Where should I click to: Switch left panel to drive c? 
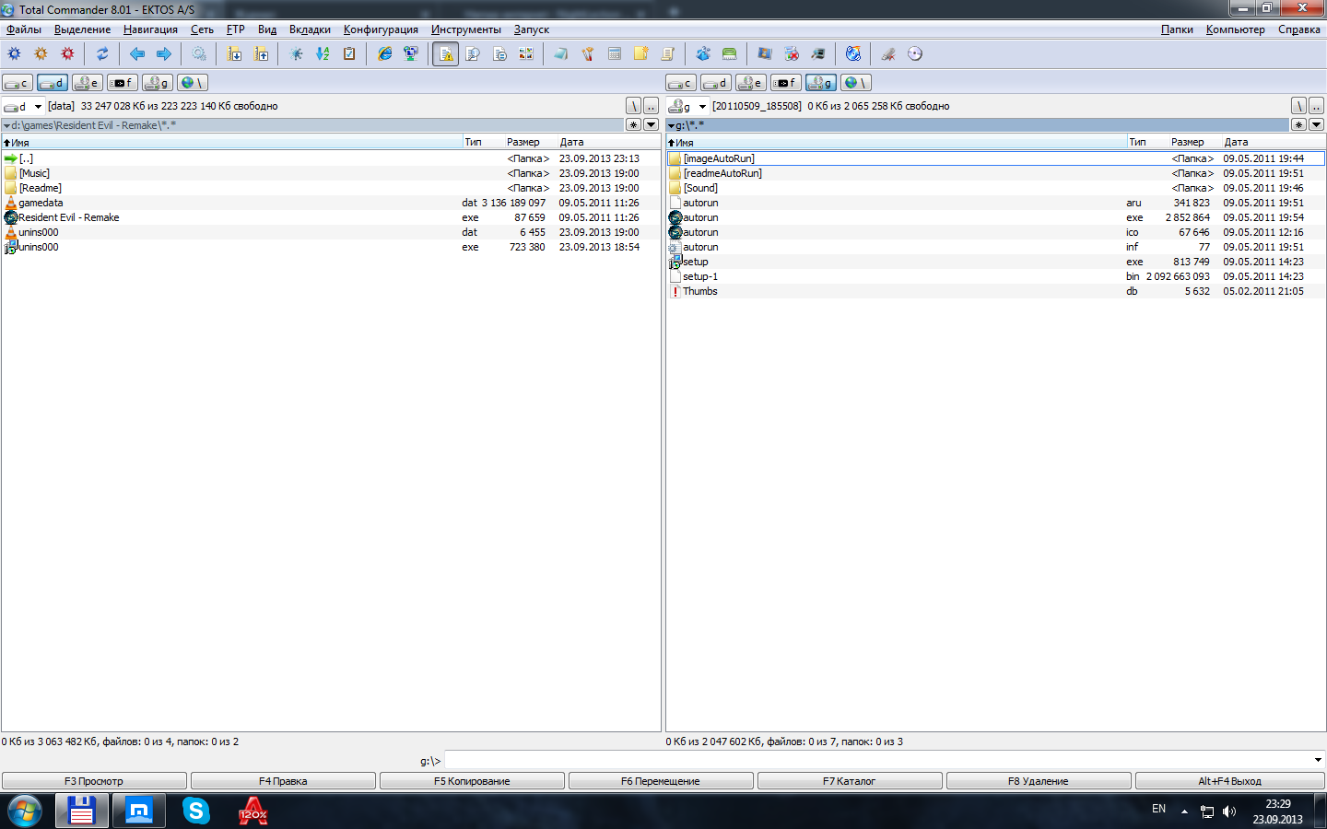(x=18, y=83)
